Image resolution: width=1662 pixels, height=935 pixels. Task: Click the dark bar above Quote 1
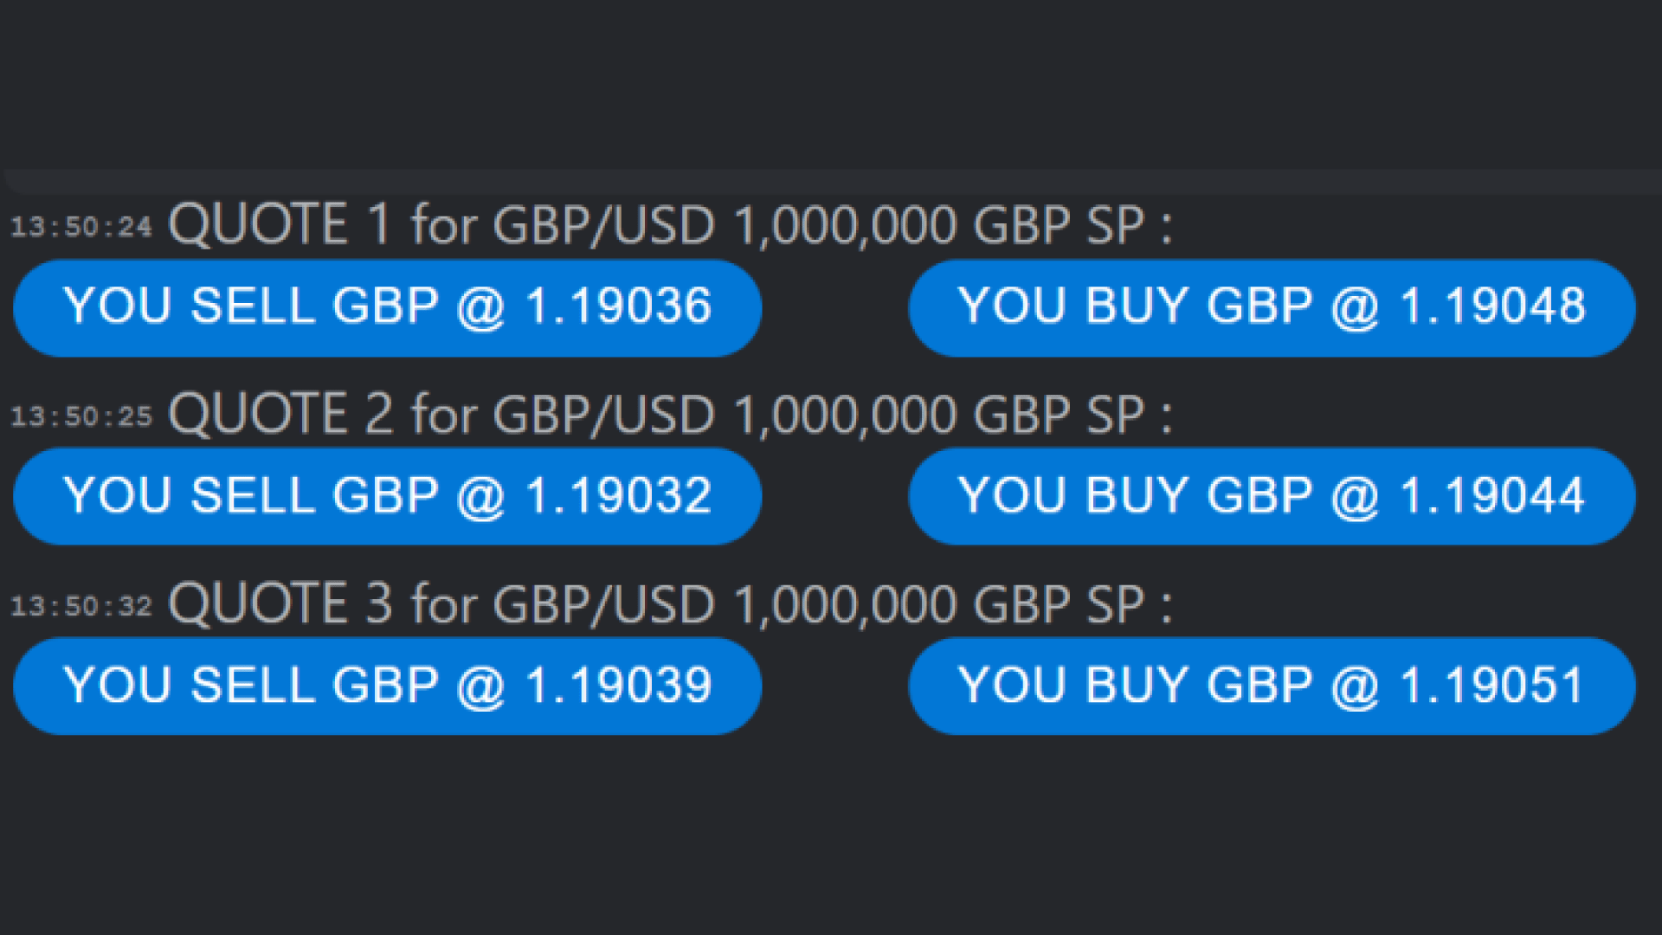pyautogui.click(x=831, y=182)
